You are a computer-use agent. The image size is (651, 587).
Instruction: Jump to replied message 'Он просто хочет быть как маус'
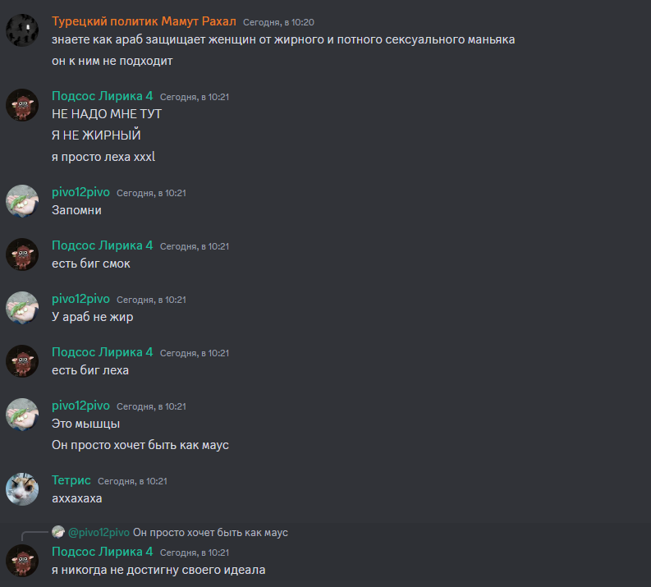tap(210, 532)
